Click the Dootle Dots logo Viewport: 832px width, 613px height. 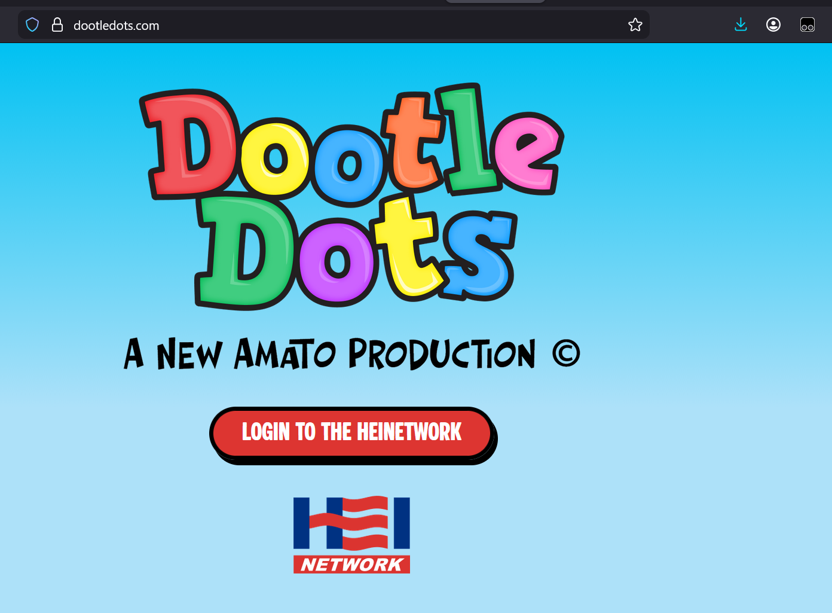(x=352, y=196)
